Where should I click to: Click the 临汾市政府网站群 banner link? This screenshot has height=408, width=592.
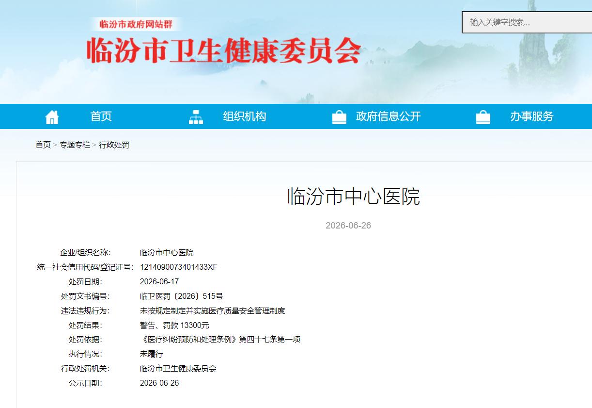136,24
